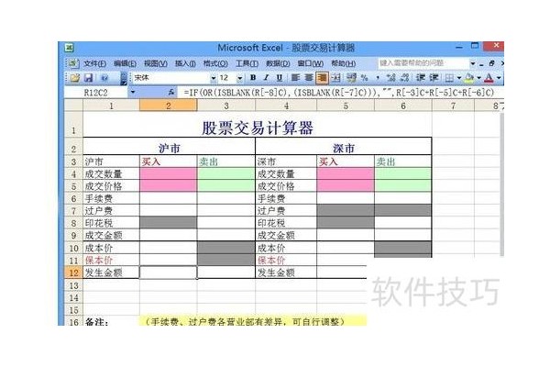550x367 pixels.
Task: Click the font name box showing 宋体
Action: point(170,78)
